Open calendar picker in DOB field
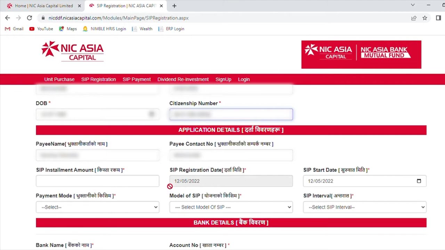 pos(152,114)
